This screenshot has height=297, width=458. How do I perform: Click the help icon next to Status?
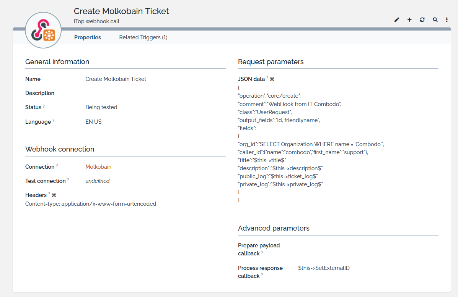(44, 106)
